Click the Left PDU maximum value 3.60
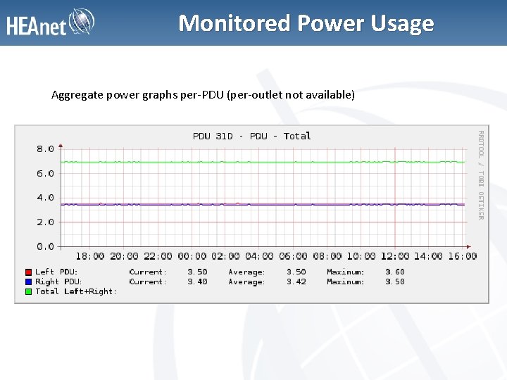This screenshot has width=507, height=380. coord(395,272)
